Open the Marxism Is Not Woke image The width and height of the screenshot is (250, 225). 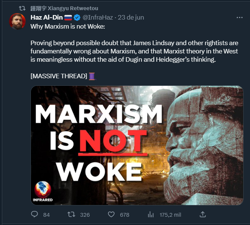click(x=137, y=145)
